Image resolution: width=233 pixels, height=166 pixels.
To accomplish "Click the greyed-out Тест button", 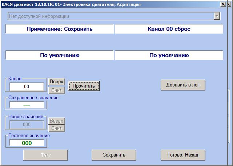I will click(x=45, y=155).
